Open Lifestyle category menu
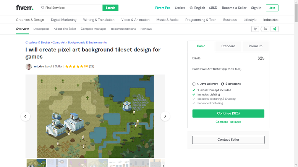The image size is (298, 167). coord(250,20)
